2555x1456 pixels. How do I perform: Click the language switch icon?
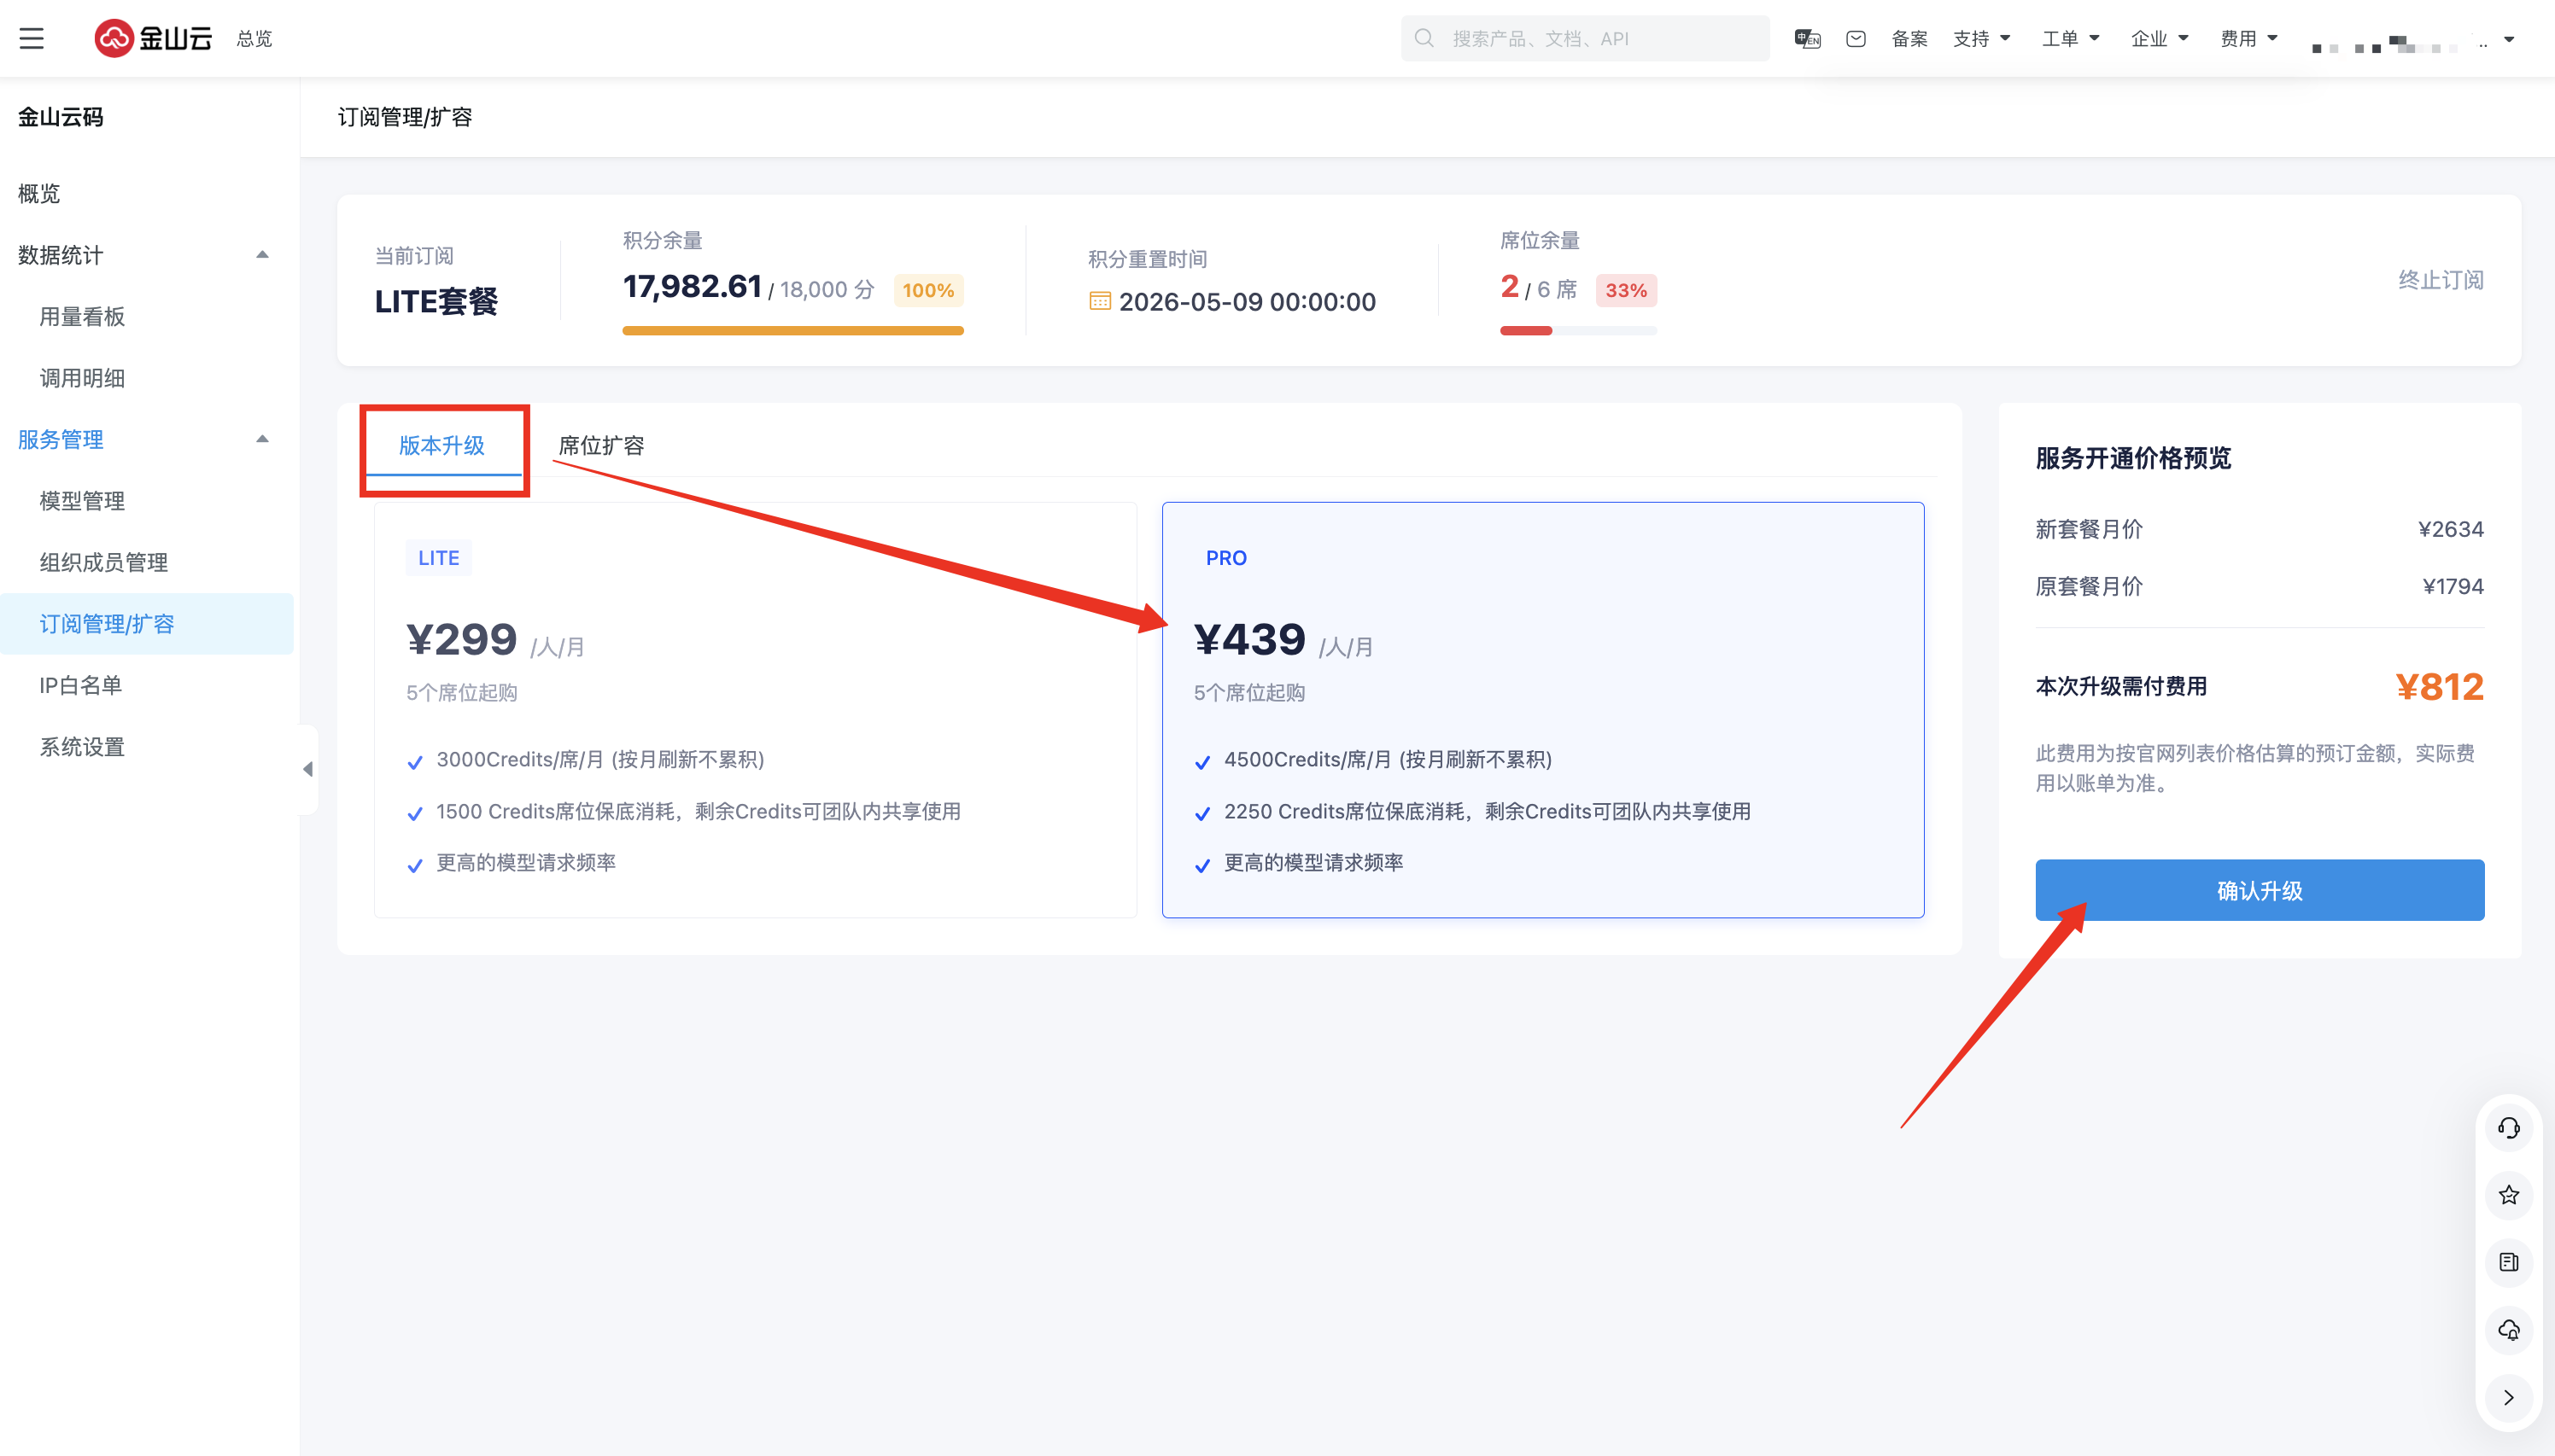coord(1807,38)
